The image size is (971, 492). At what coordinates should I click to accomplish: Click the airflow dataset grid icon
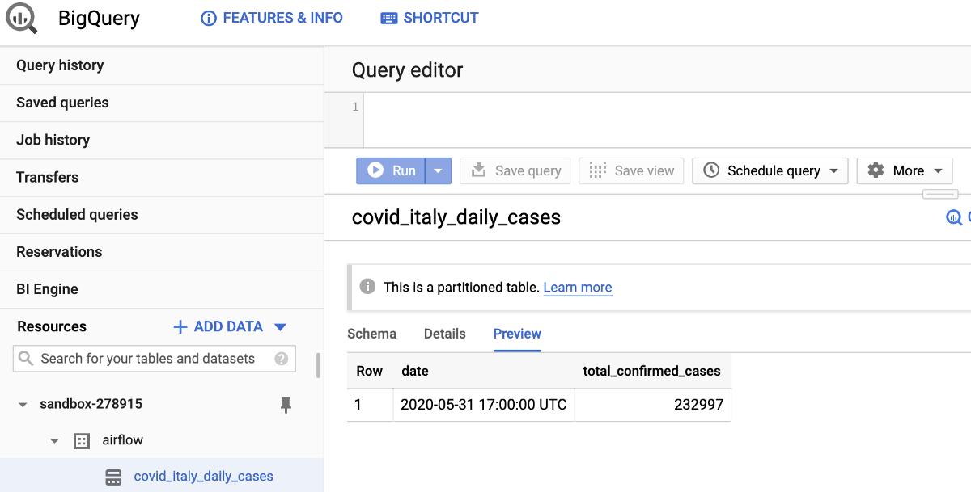(x=81, y=440)
